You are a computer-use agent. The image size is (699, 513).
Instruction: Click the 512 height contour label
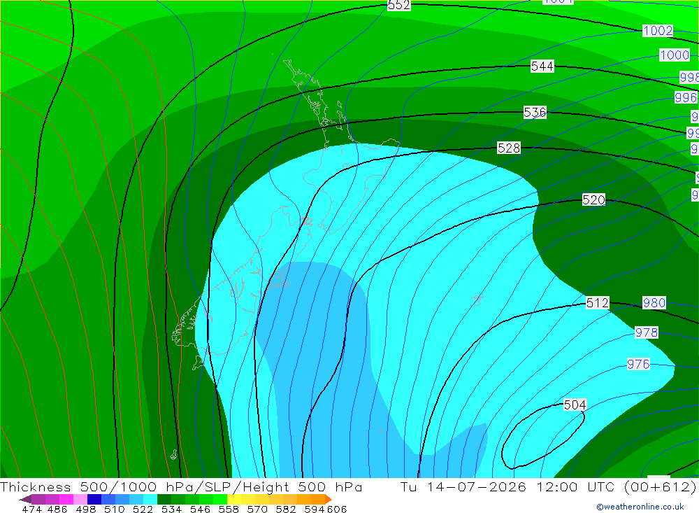598,303
